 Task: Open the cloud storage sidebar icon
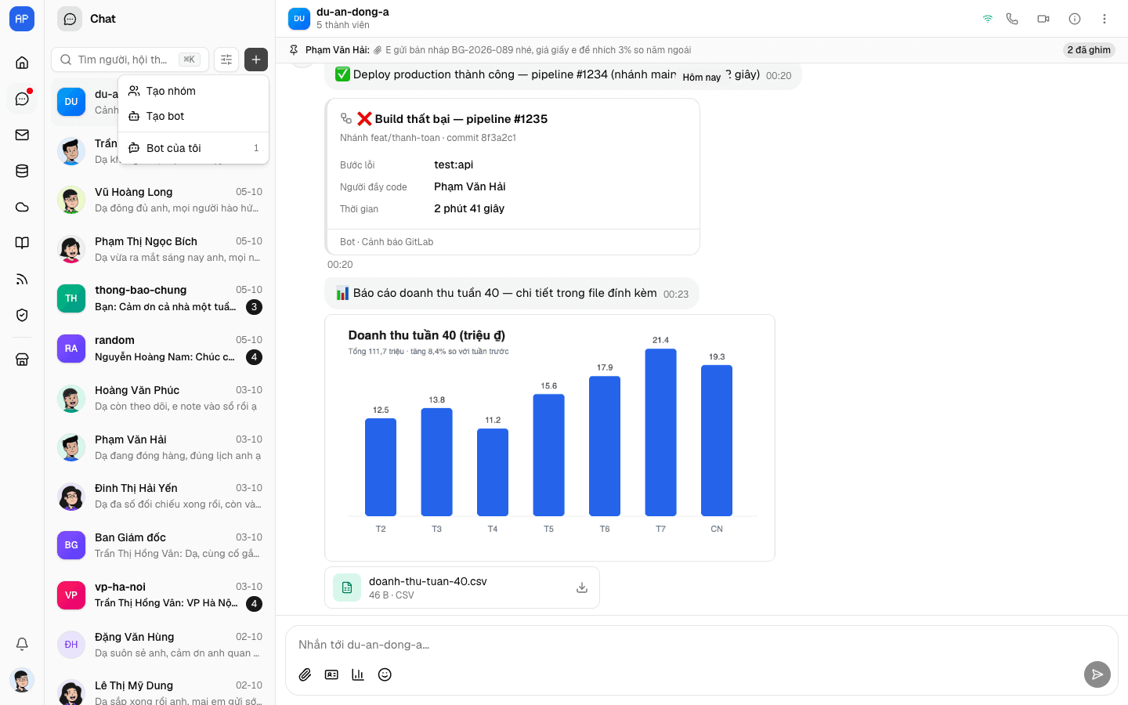(22, 207)
